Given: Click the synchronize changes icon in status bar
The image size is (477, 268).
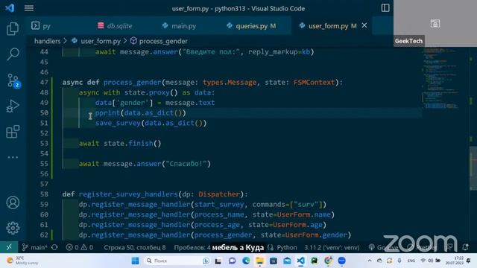Looking at the screenshot, I should [x=54, y=247].
